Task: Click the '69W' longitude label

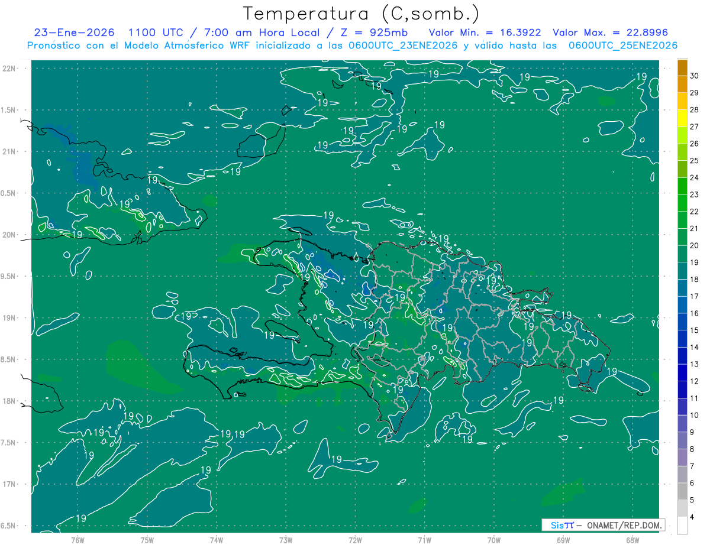Action: [x=563, y=540]
